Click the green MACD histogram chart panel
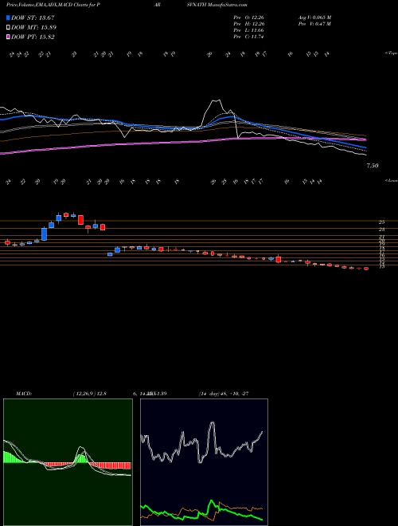 tap(68, 462)
